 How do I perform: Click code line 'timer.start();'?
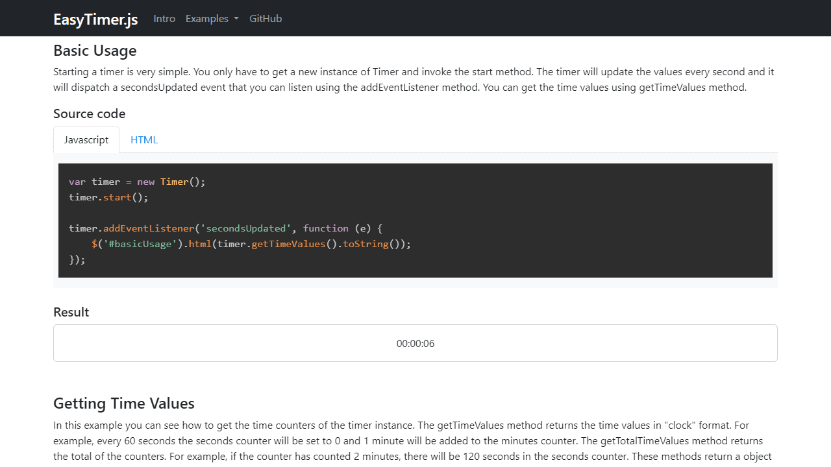108,197
